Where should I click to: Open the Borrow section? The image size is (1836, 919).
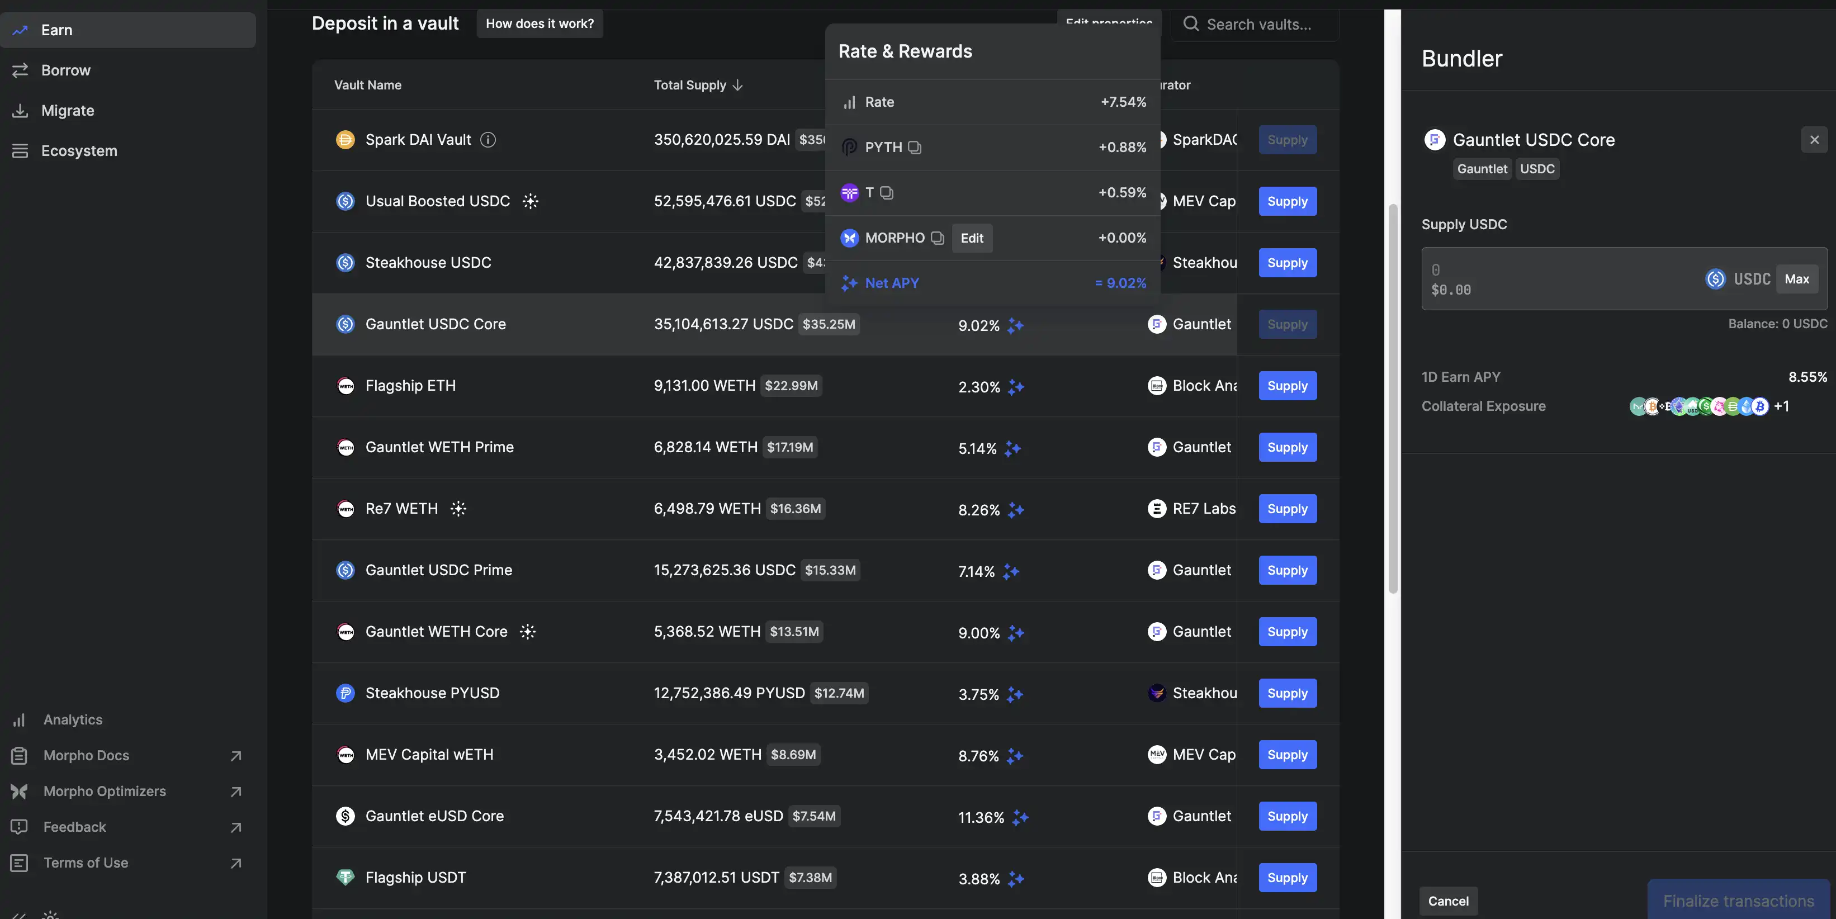(x=65, y=70)
